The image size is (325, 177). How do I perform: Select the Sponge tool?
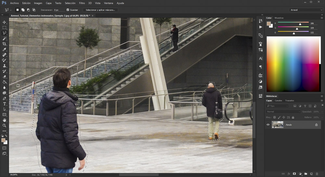point(4,93)
